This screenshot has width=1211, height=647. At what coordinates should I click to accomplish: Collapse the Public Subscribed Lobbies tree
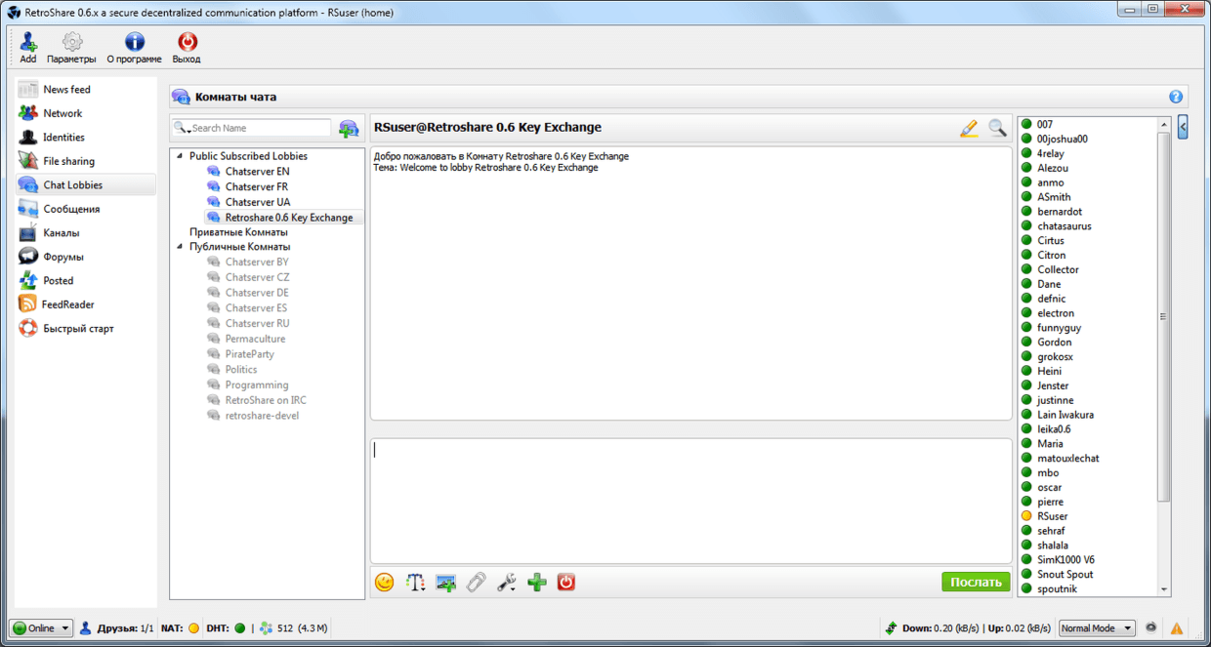tap(179, 156)
